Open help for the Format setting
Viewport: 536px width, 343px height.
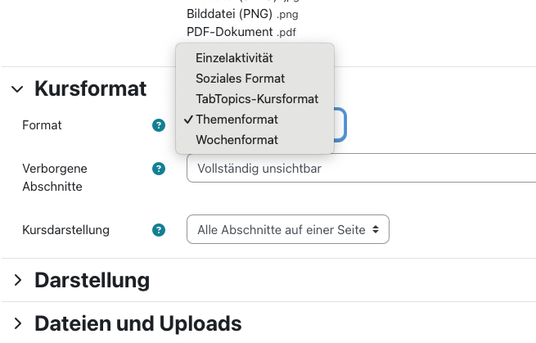(x=159, y=125)
